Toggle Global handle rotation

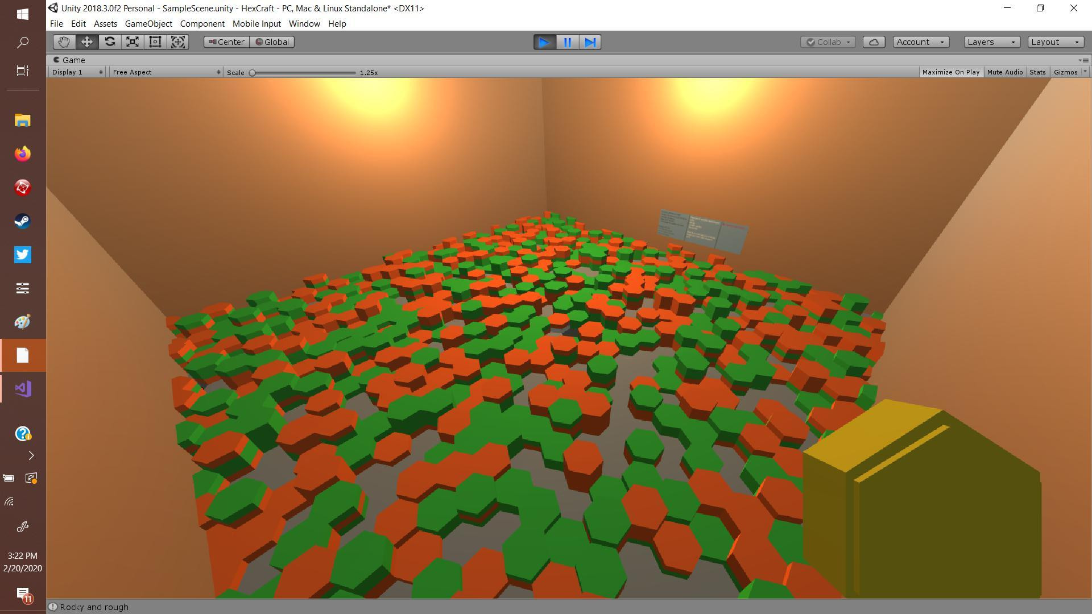point(272,42)
